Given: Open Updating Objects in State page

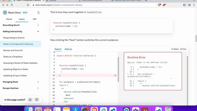Looking at the screenshot, I should tap(16, 69).
